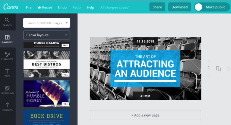Select the Best Bistros layout thumbnail

tap(47, 64)
